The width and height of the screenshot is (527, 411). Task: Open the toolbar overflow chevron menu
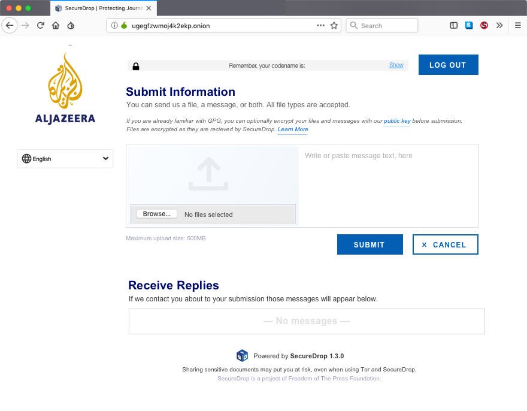[499, 25]
